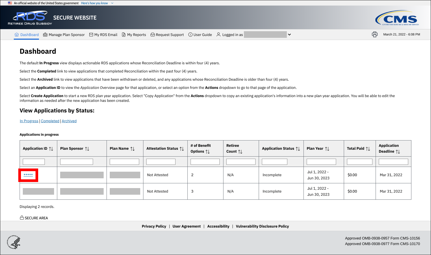The width and height of the screenshot is (431, 255).
Task: Open the first Application ID link
Action: [x=28, y=175]
